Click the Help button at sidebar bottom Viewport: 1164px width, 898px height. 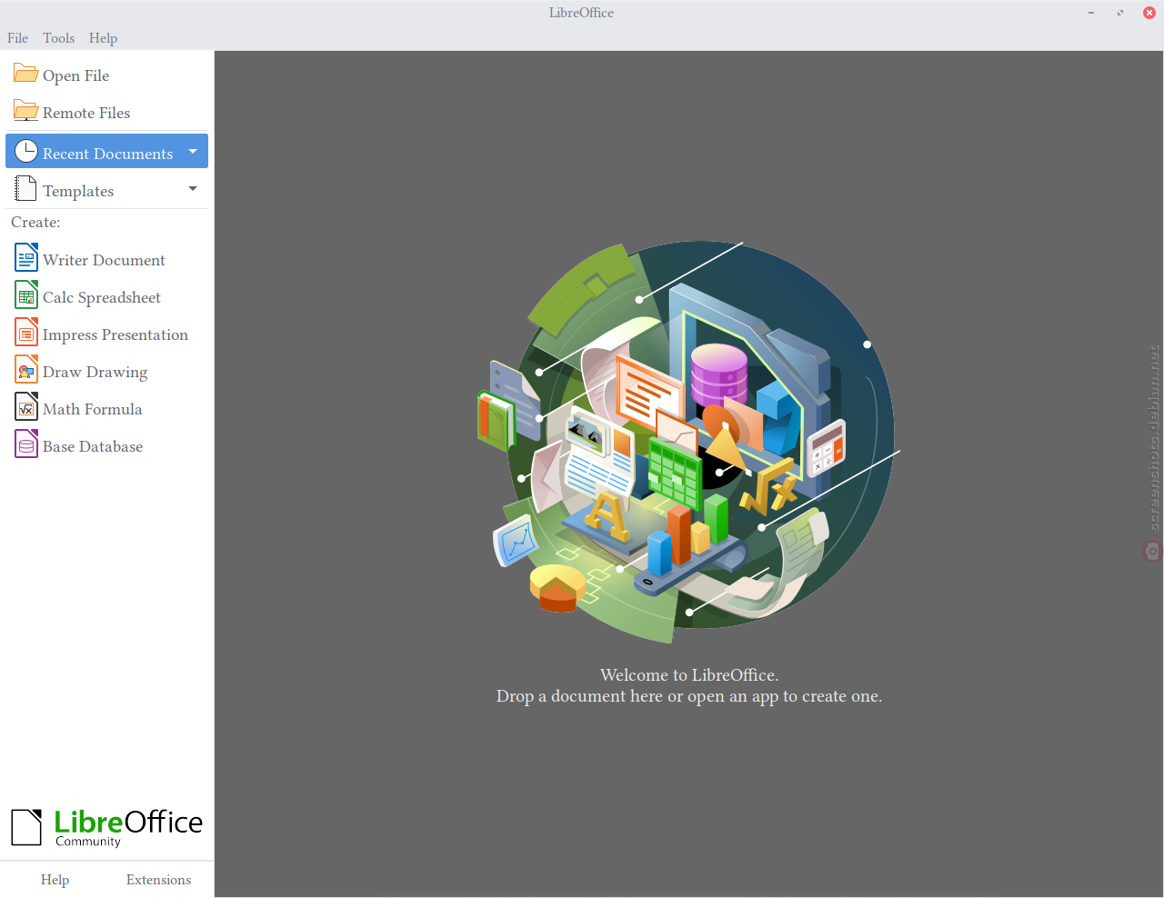[55, 880]
